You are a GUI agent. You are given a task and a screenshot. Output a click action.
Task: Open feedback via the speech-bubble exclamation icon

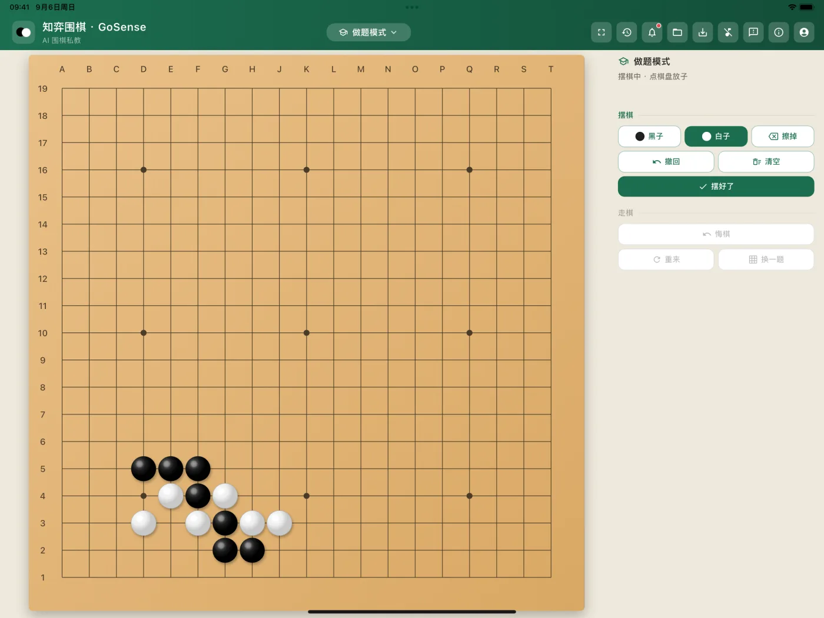click(x=753, y=32)
